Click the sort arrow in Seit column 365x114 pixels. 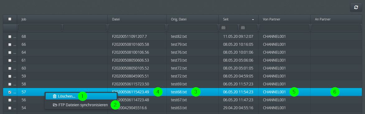(253, 20)
